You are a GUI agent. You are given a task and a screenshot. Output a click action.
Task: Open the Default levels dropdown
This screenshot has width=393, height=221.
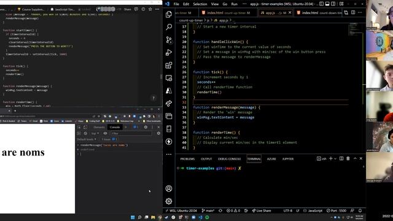tap(87, 139)
